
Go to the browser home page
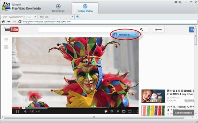click(x=3, y=22)
